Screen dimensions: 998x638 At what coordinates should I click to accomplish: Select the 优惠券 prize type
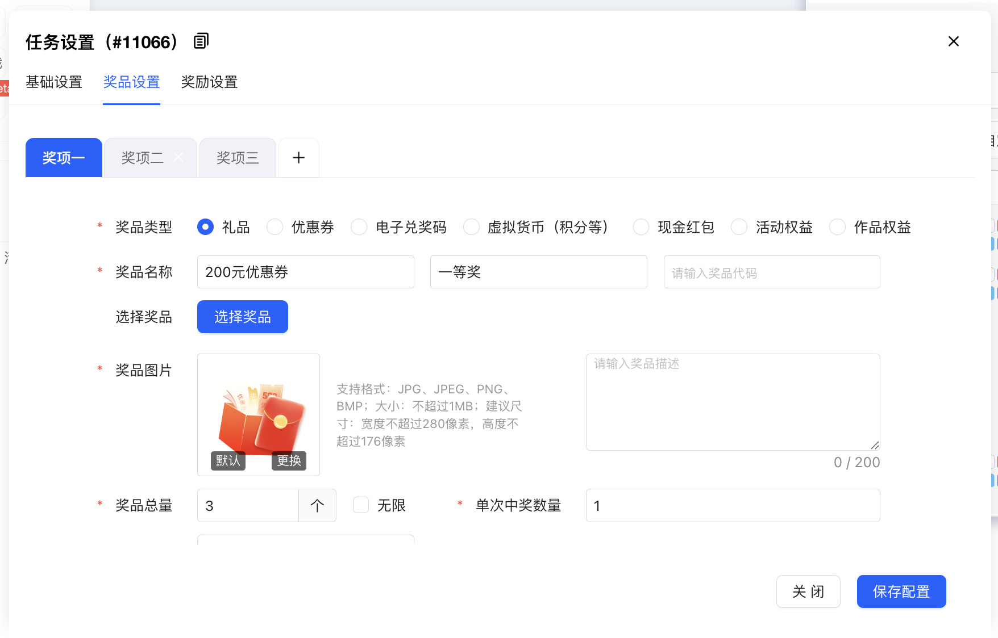click(x=275, y=227)
